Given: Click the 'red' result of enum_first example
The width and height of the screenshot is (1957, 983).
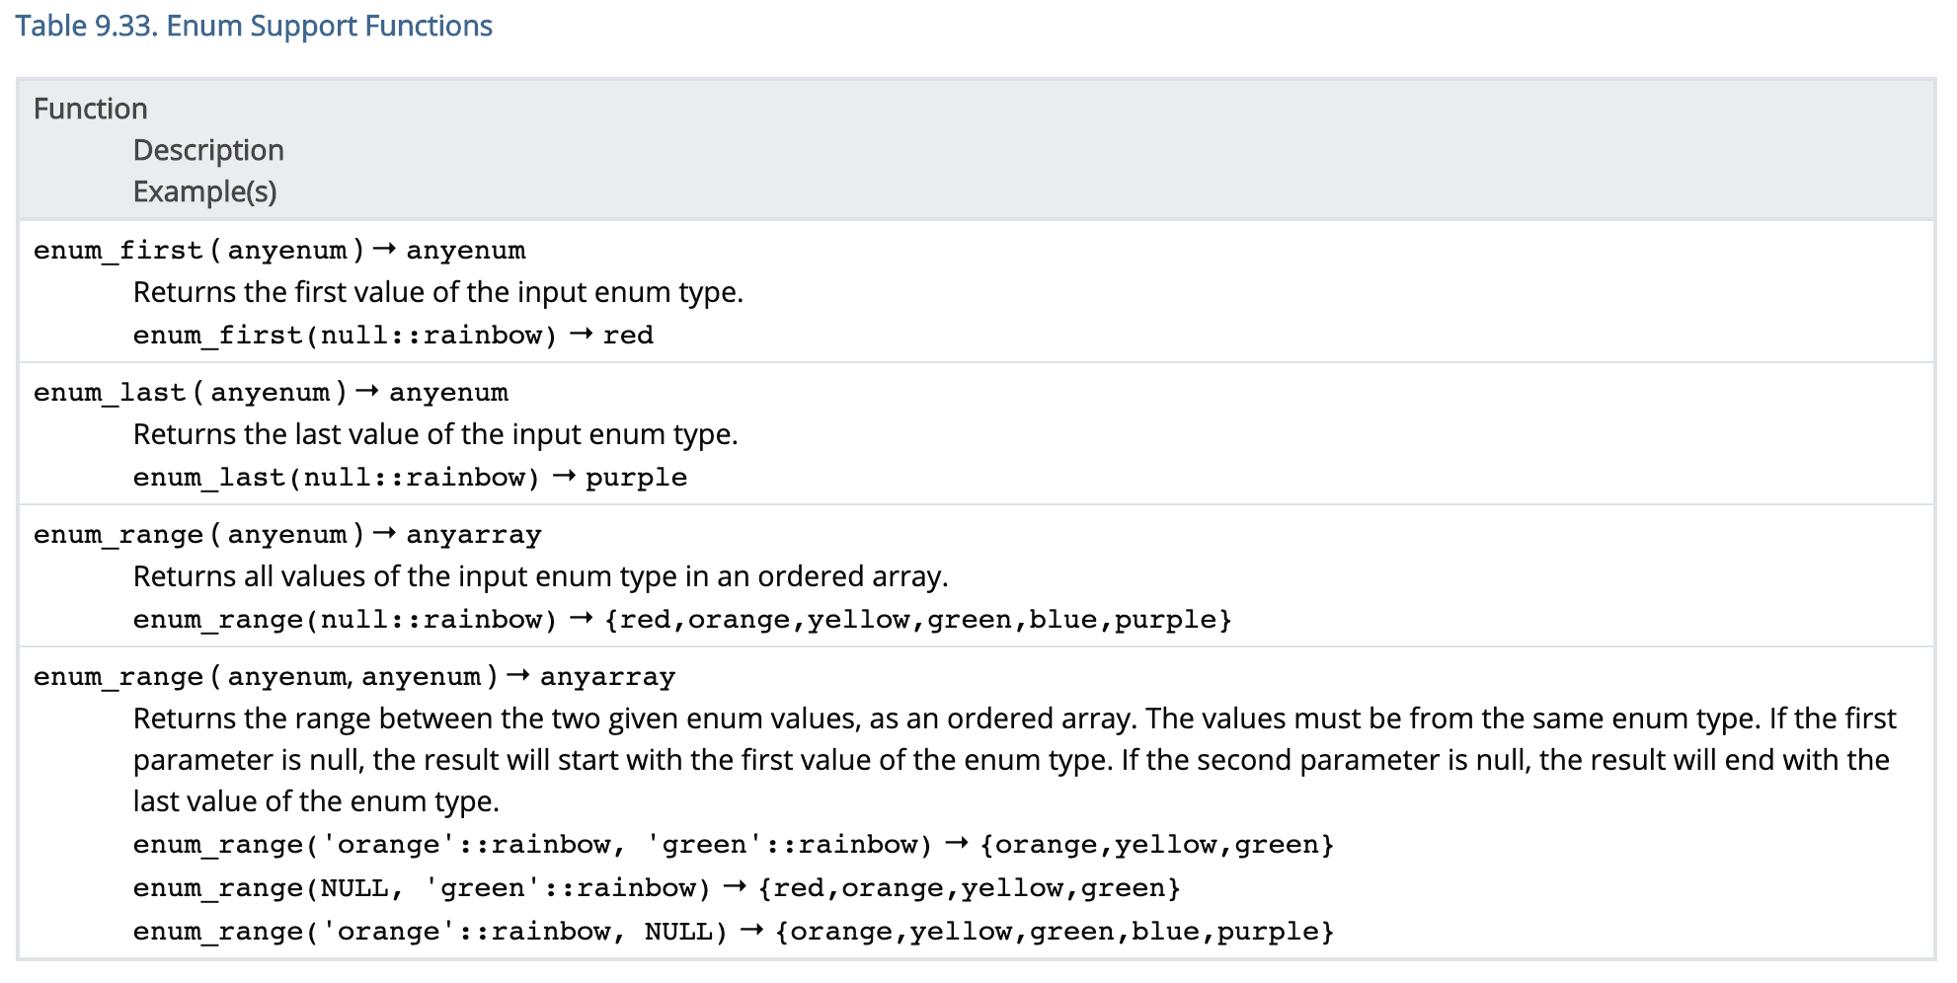Looking at the screenshot, I should pos(628,336).
